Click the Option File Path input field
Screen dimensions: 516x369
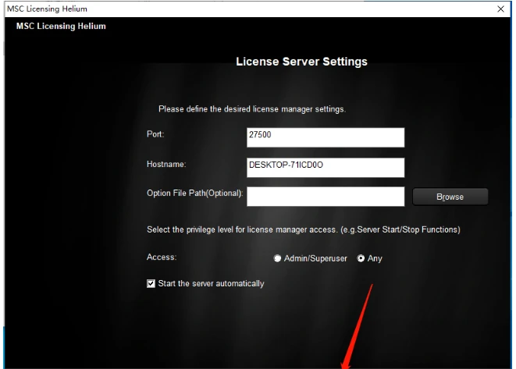point(326,197)
